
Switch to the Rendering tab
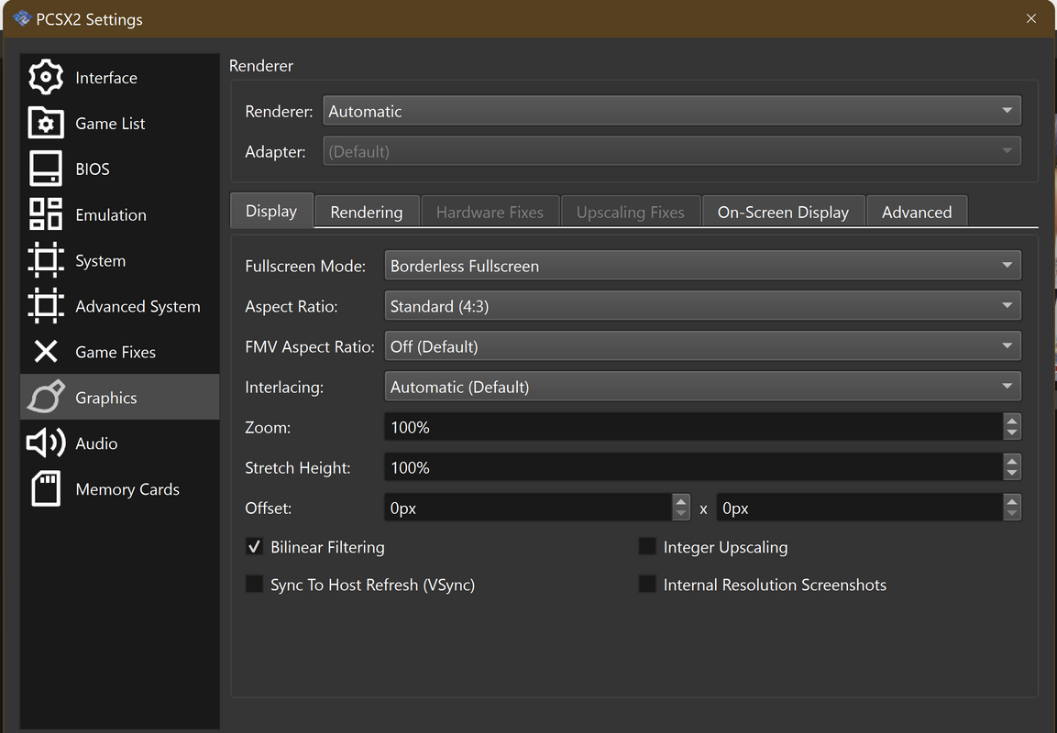coord(367,212)
